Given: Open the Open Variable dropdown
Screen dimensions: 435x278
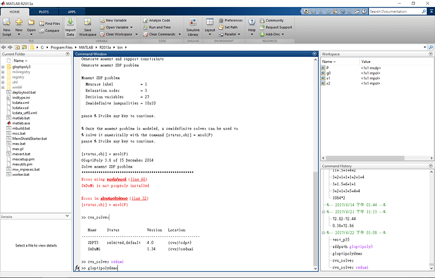Looking at the screenshot, I should coord(131,27).
